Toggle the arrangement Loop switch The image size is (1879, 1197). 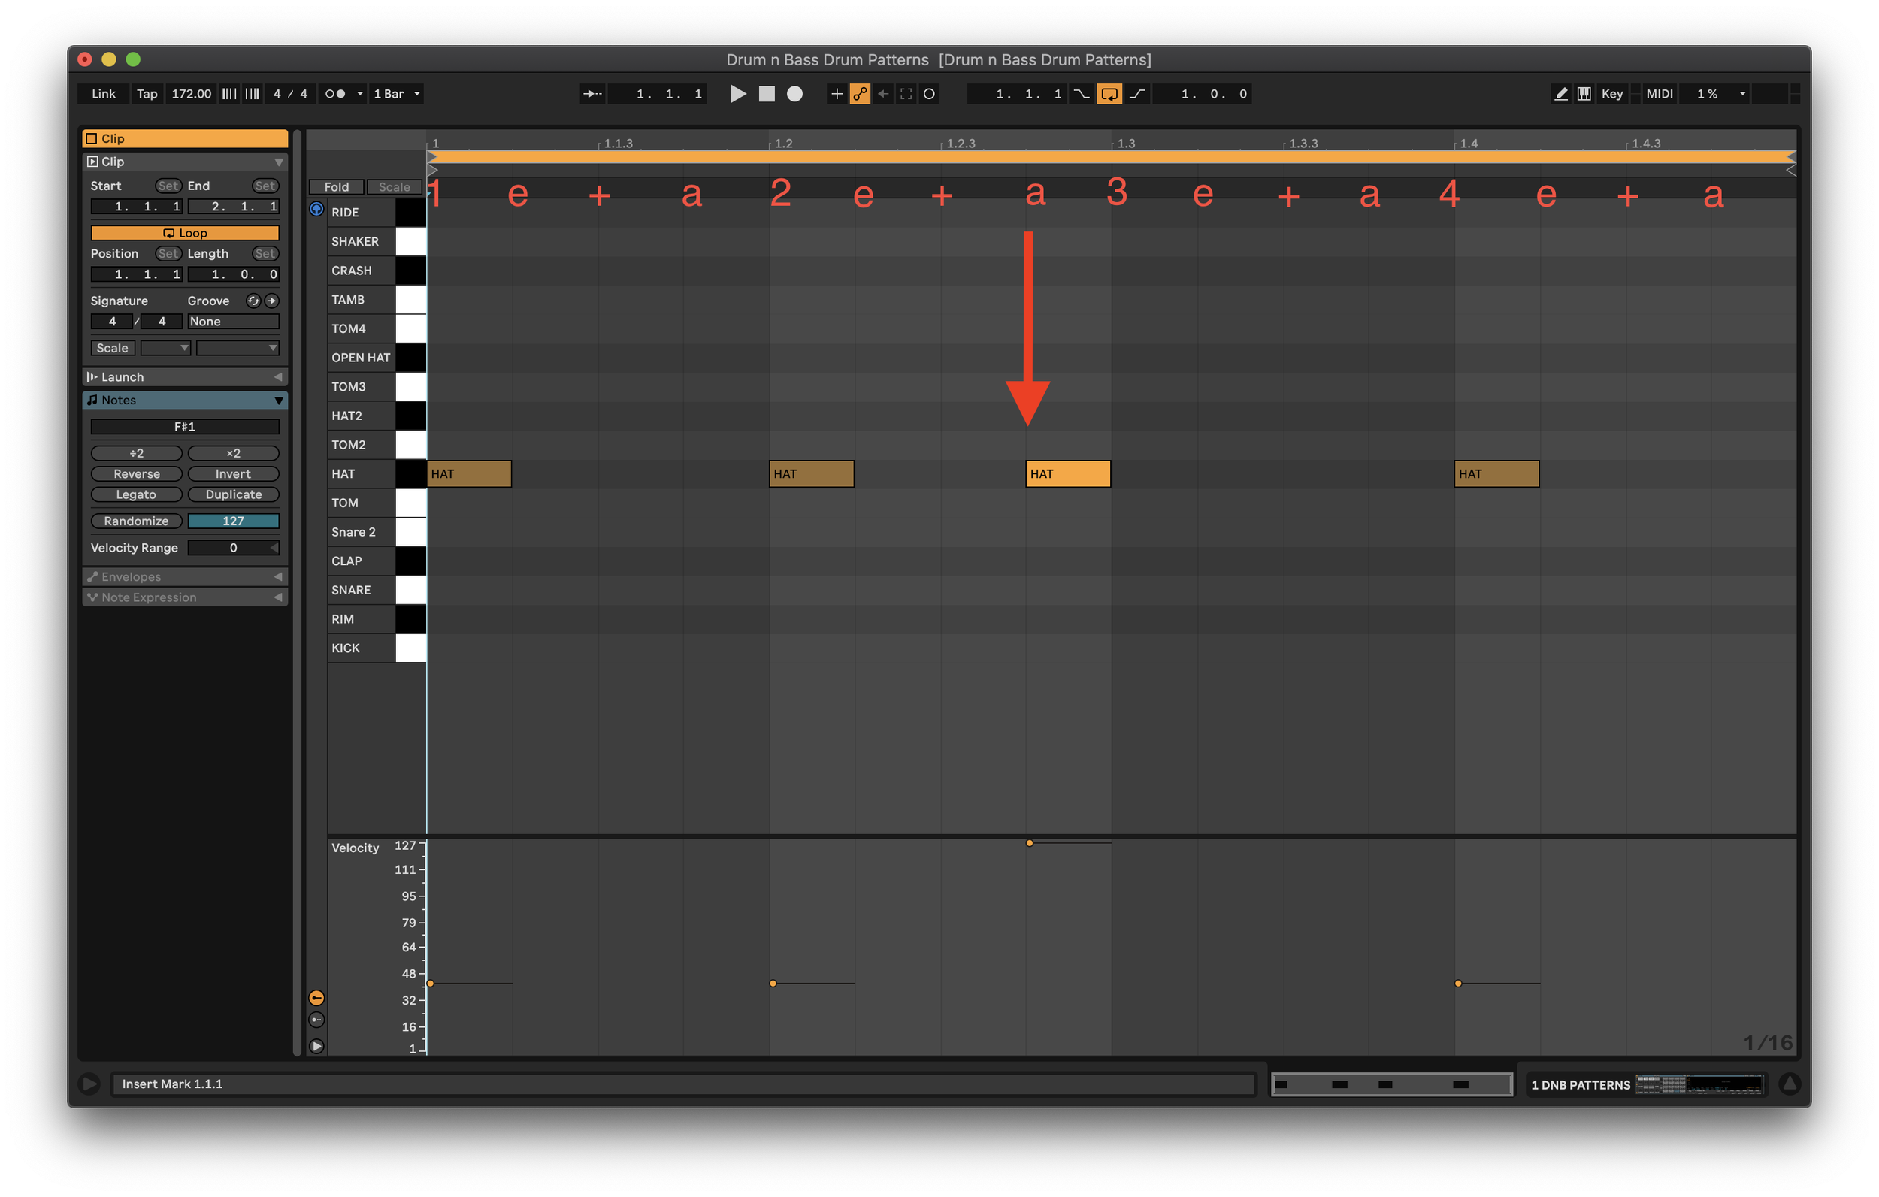pyautogui.click(x=1108, y=94)
